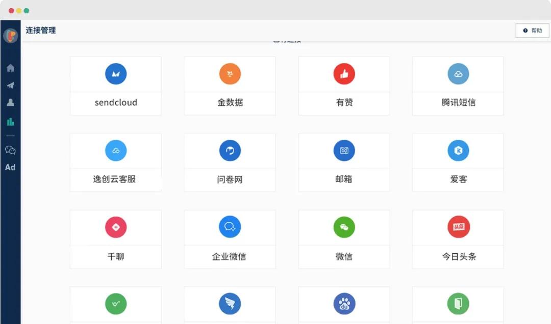This screenshot has width=551, height=324.
Task: Click the 帮助 help button
Action: 532,31
